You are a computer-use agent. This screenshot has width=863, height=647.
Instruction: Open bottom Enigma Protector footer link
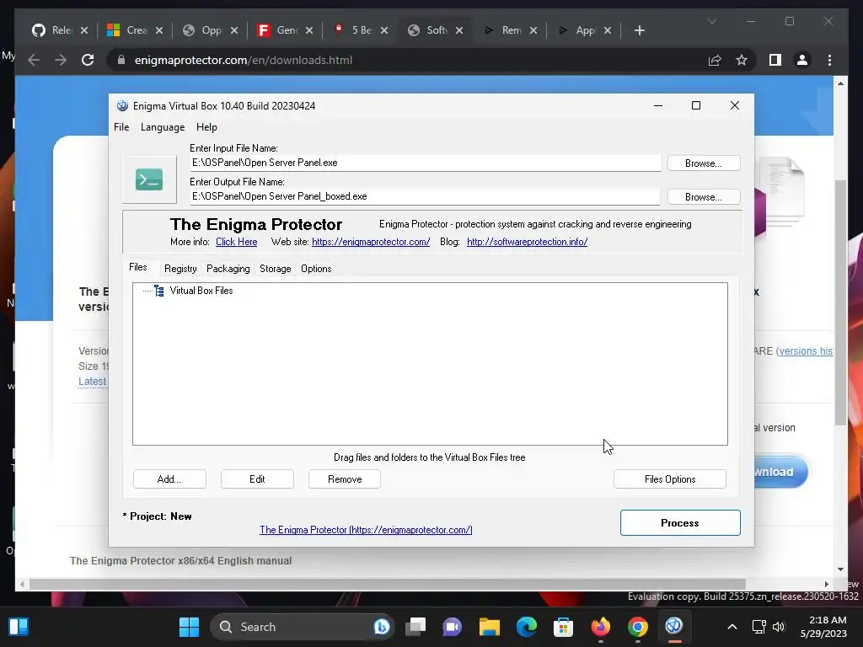366,530
